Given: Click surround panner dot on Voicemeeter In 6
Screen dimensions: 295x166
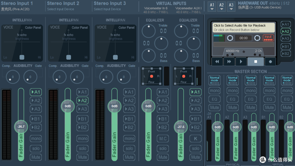Looking at the screenshot, I should tap(151, 76).
